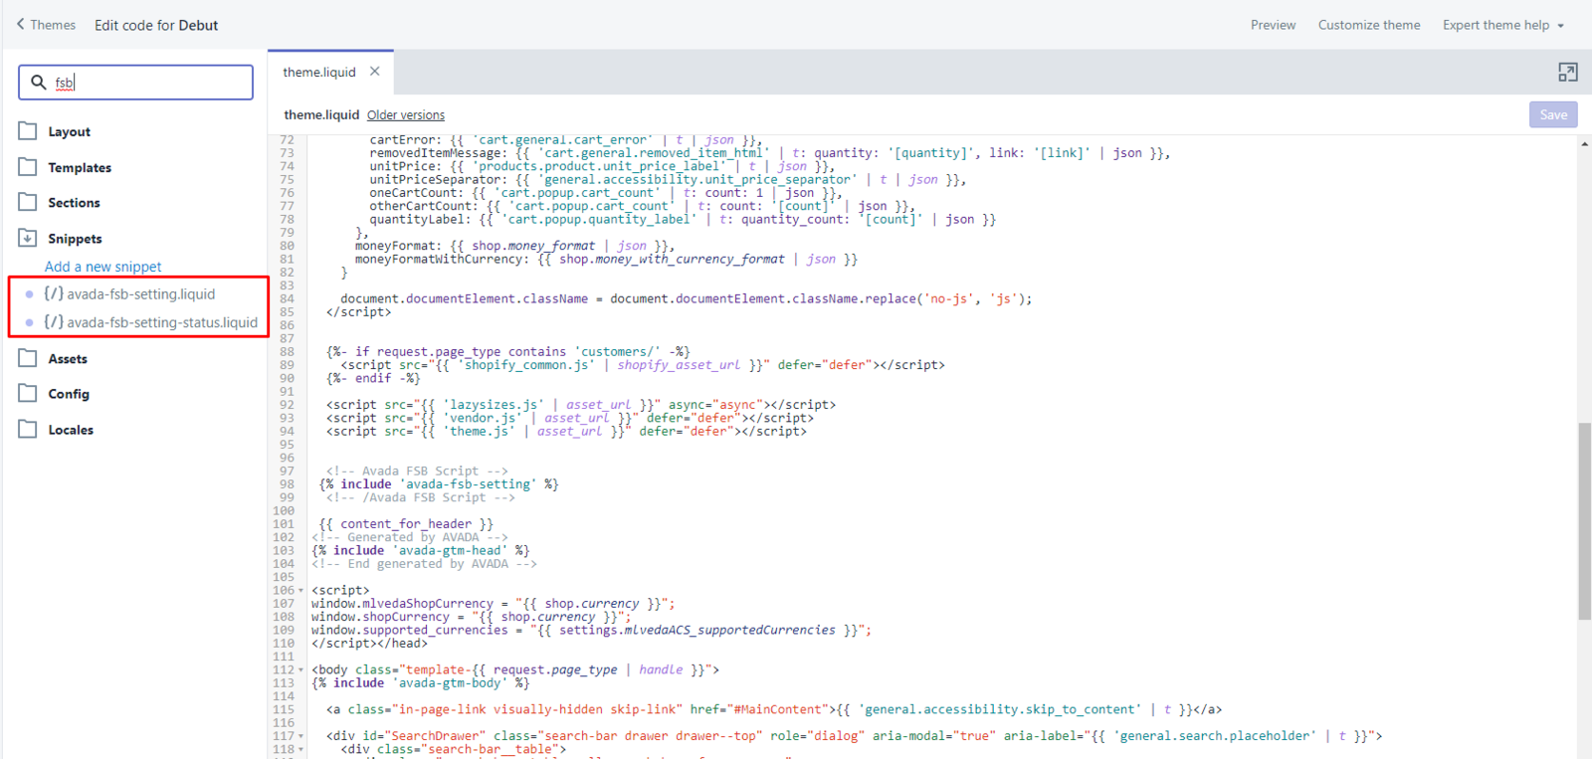Expand the Layout folder
The width and height of the screenshot is (1592, 759).
point(69,131)
